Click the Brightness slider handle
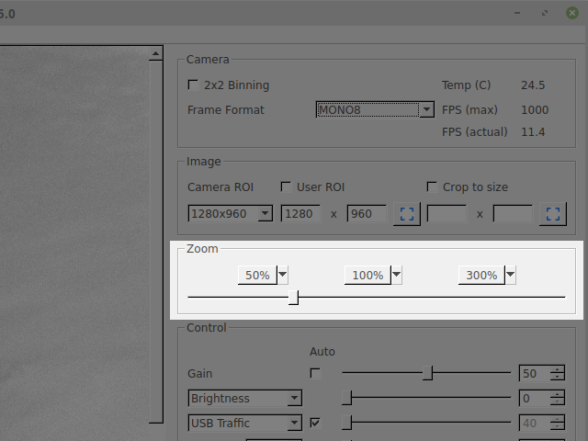 click(x=347, y=398)
